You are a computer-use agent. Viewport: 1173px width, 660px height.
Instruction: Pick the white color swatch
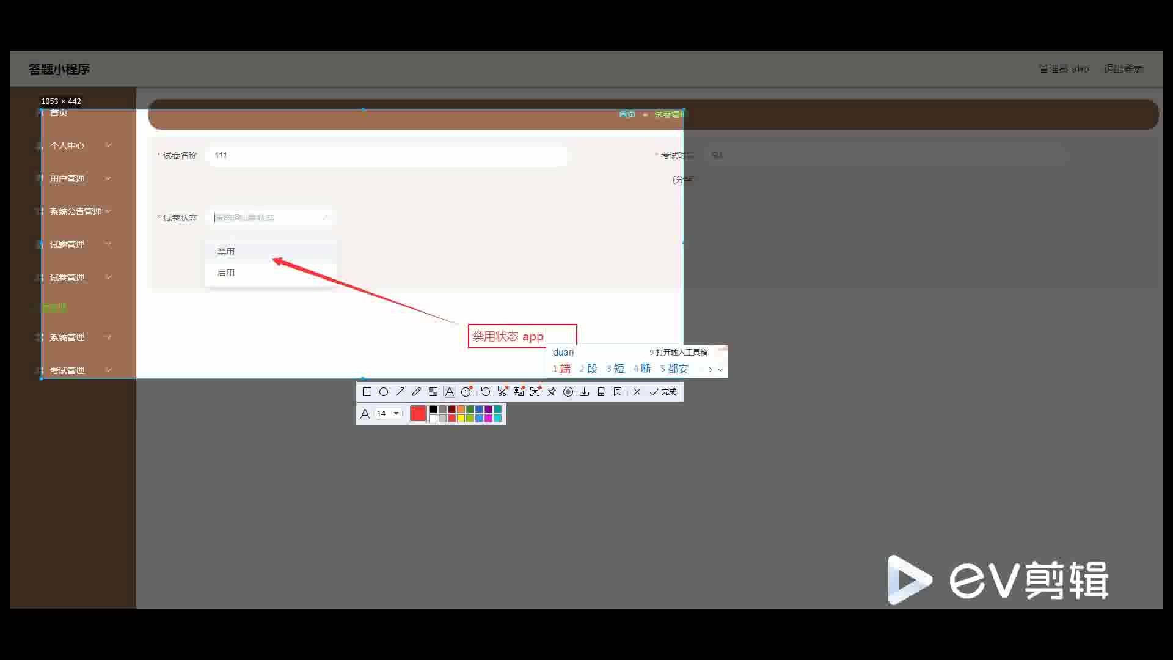tap(433, 418)
